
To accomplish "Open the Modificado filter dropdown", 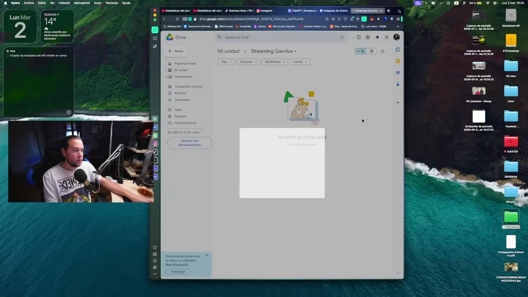I will [275, 62].
